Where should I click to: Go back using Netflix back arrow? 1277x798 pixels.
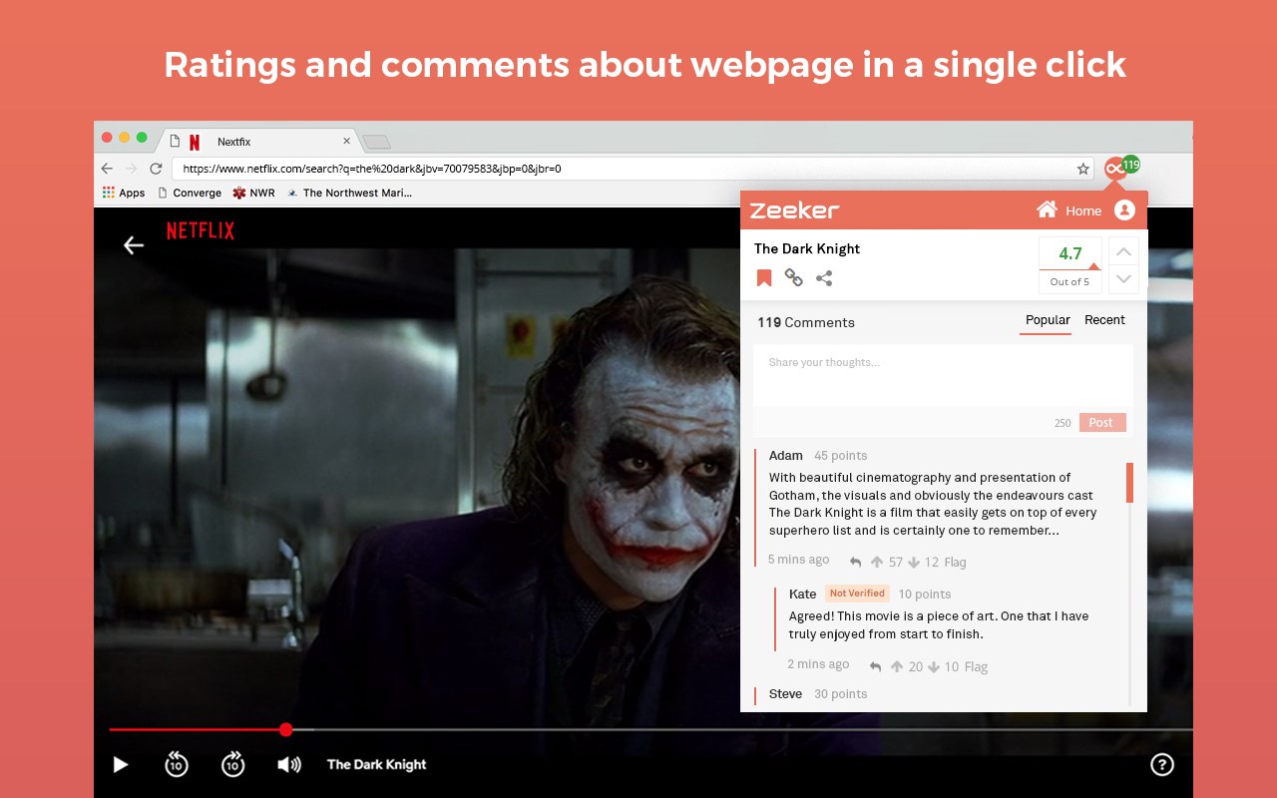(134, 245)
